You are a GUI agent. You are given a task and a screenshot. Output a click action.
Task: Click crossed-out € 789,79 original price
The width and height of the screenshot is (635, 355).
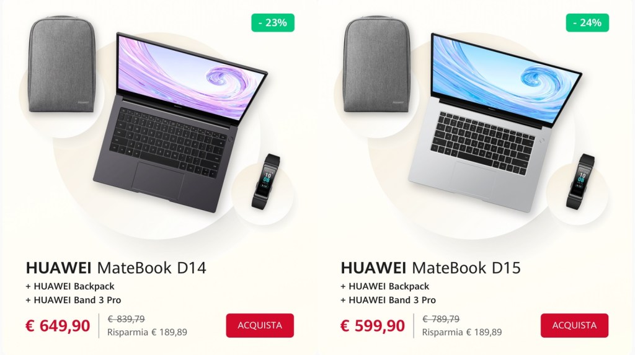[x=441, y=319]
